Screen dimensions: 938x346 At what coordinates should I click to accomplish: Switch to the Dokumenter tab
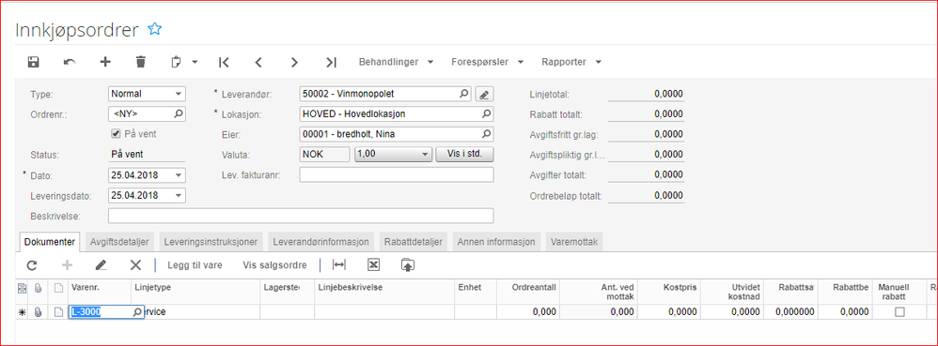[50, 242]
